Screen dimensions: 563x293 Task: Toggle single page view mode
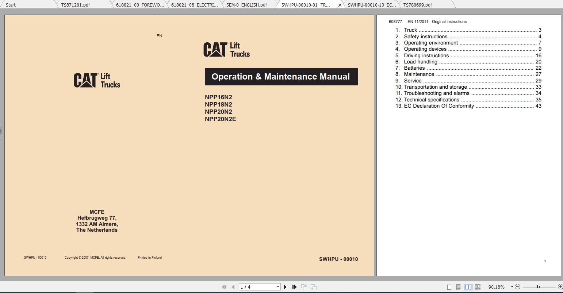pyautogui.click(x=449, y=287)
